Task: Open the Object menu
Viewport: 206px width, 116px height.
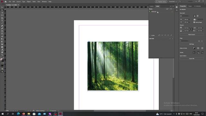Action: click(29, 2)
